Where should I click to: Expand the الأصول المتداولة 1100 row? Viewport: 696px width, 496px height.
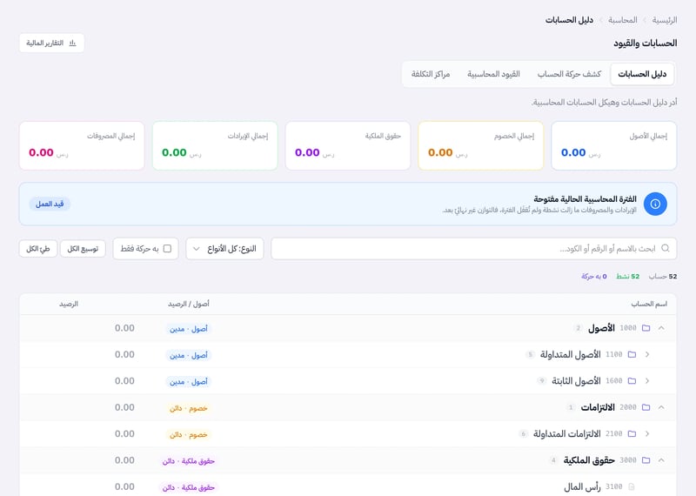pos(647,354)
